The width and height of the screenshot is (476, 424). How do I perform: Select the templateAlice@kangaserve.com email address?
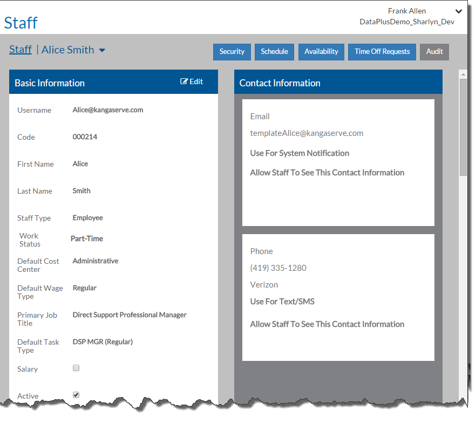[x=307, y=133]
